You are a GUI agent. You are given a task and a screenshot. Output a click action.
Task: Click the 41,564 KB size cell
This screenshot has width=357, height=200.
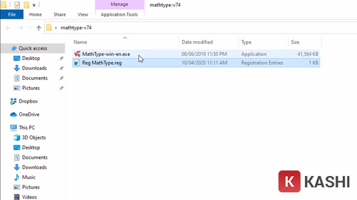[x=308, y=54]
